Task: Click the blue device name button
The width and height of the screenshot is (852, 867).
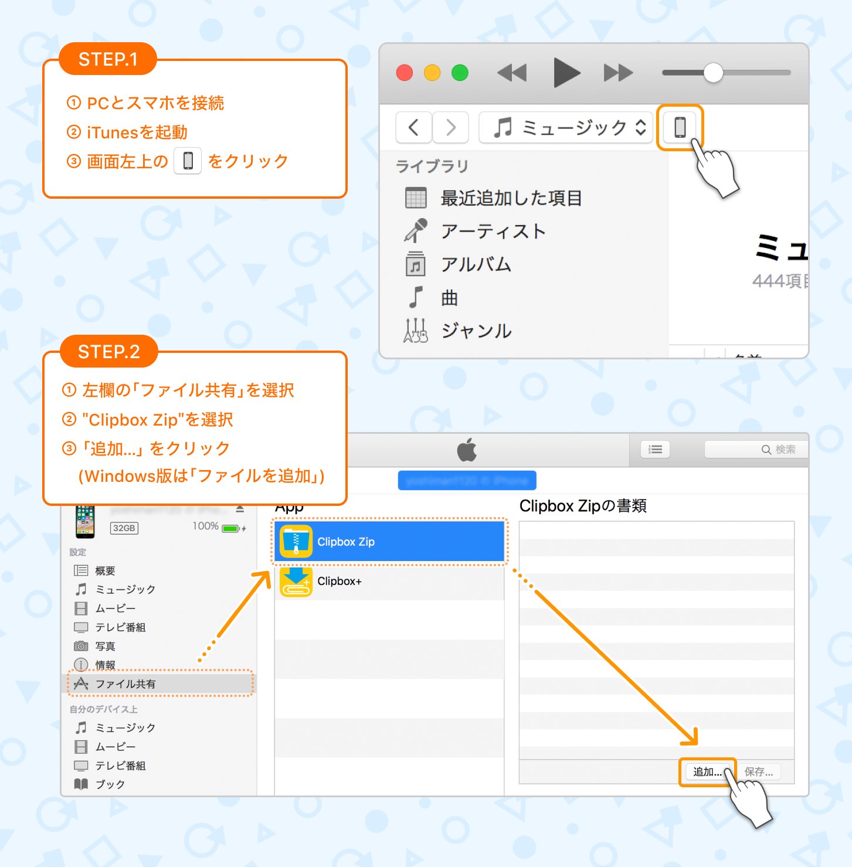Action: (467, 481)
